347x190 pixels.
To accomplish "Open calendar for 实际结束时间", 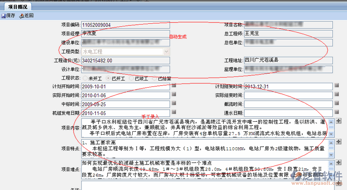I will tap(337, 94).
